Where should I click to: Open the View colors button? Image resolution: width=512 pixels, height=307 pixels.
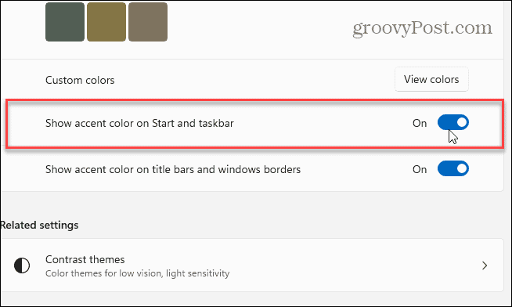431,79
